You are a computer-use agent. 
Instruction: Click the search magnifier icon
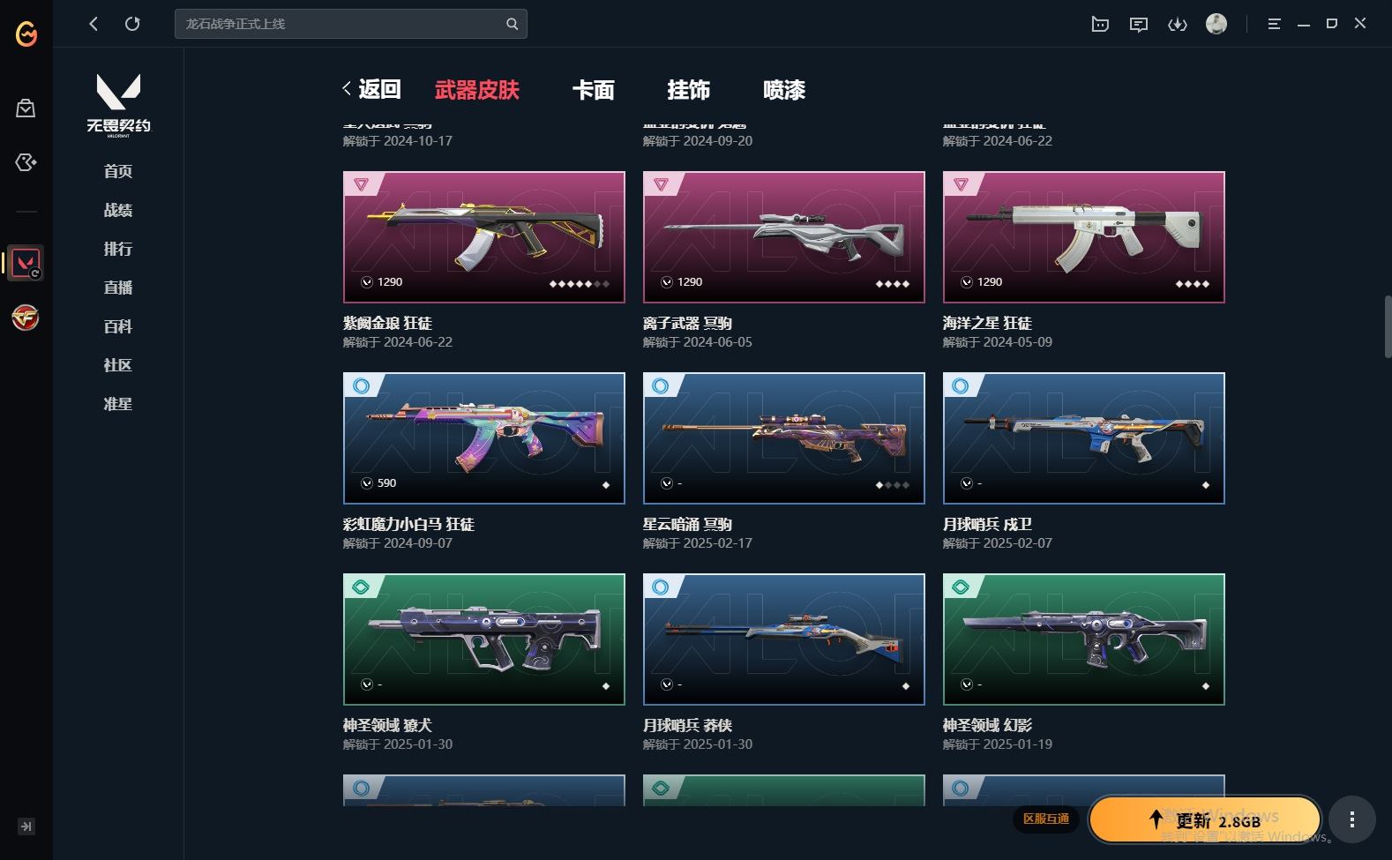[x=512, y=24]
